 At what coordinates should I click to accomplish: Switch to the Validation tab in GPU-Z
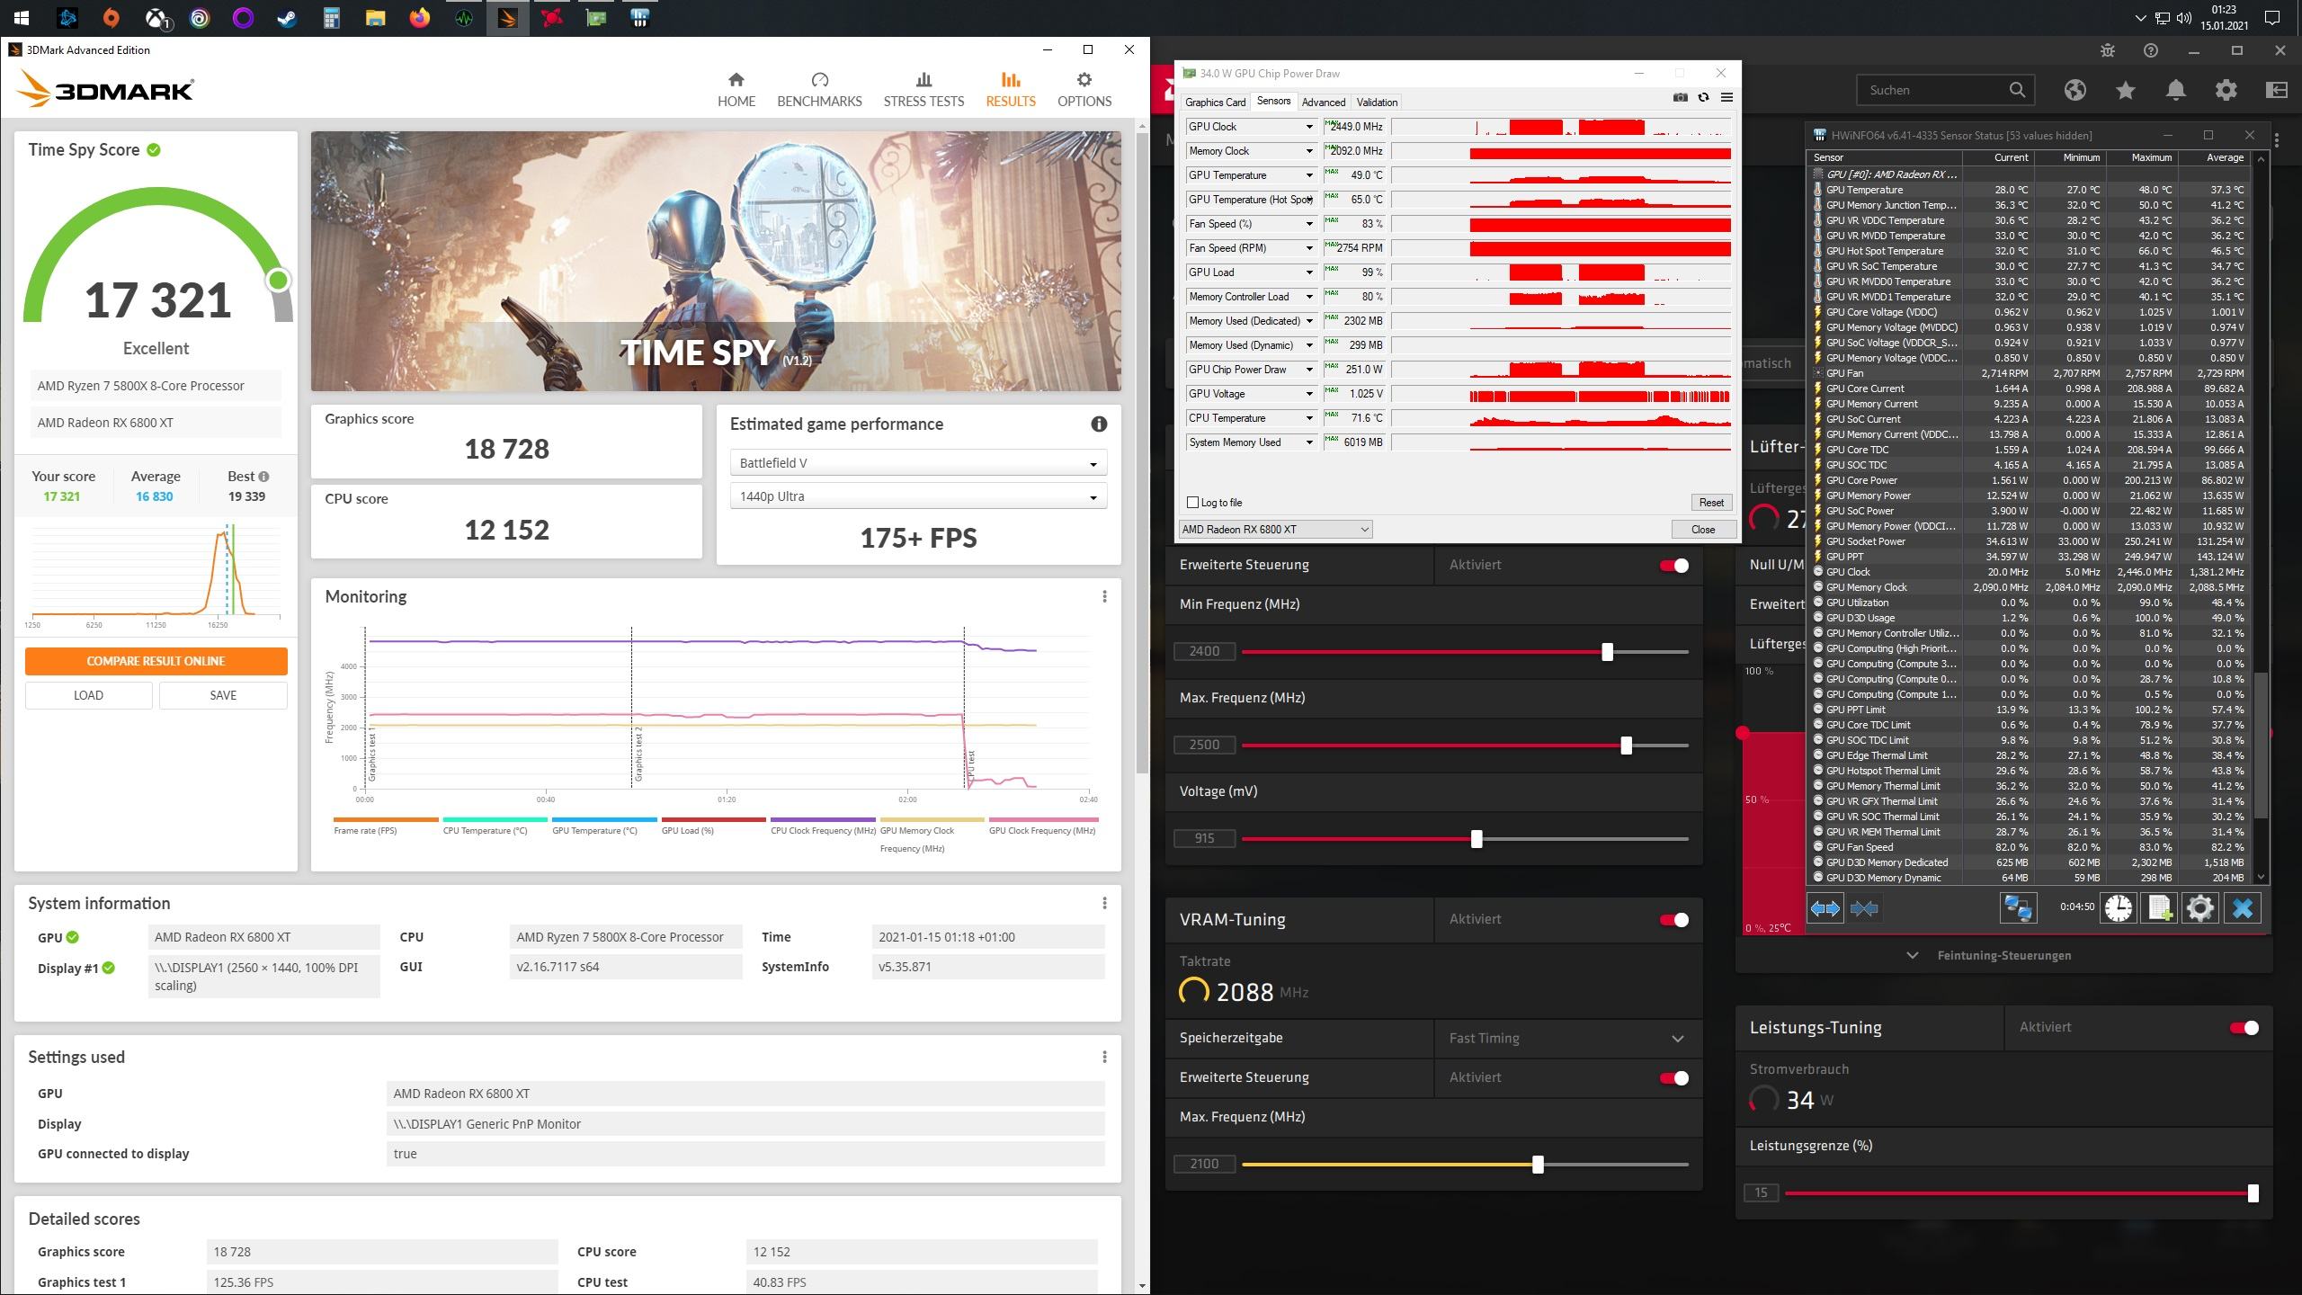point(1377,103)
